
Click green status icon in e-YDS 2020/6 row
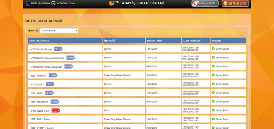(x=213, y=66)
